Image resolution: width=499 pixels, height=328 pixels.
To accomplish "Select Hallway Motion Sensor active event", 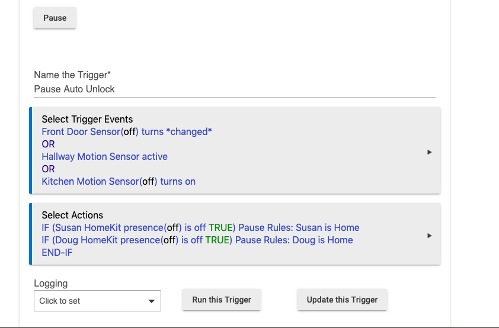I will [104, 156].
